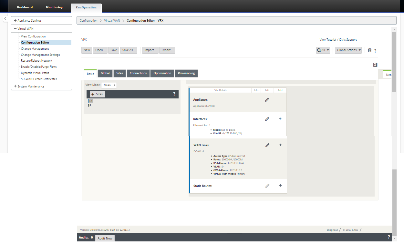Open the View Mode Sites dropdown

[x=109, y=85]
